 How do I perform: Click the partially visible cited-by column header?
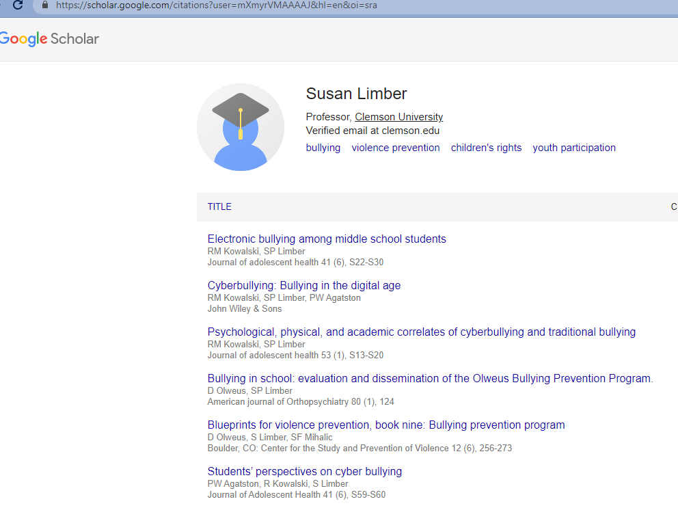click(674, 207)
